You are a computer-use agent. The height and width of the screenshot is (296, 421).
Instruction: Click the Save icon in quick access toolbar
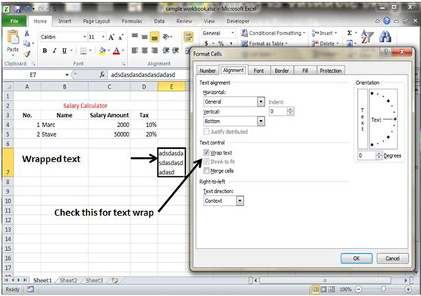pos(18,9)
